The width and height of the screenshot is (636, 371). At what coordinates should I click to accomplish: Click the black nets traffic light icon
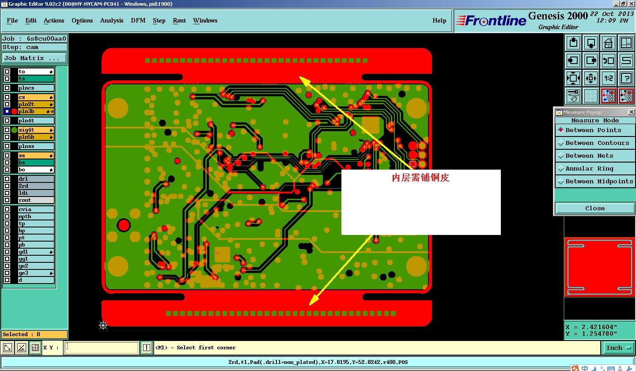626,96
